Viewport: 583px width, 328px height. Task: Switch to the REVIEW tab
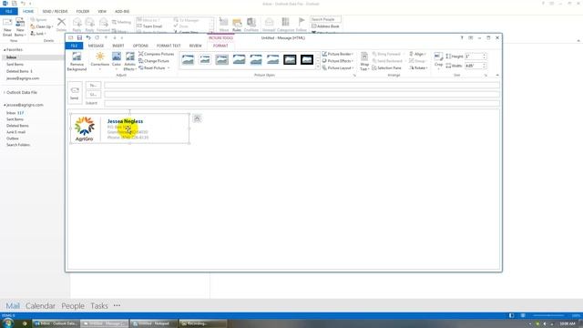tap(196, 46)
